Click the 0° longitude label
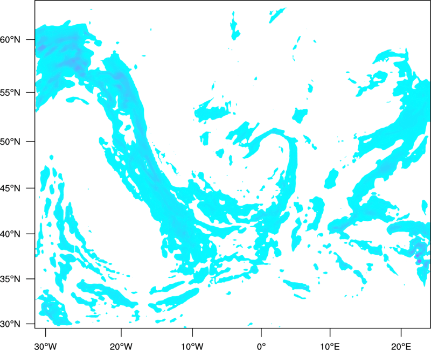 pyautogui.click(x=261, y=346)
